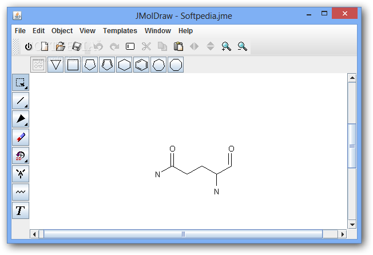Screen dimensions: 373x255
Task: Minimize the JMolDraw window
Action: coord(309,14)
